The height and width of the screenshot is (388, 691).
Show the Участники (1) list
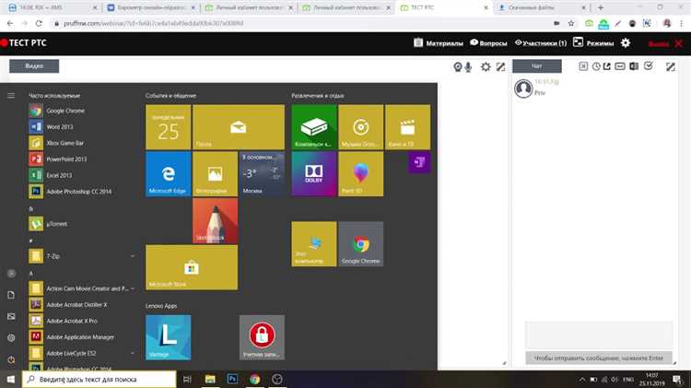541,42
